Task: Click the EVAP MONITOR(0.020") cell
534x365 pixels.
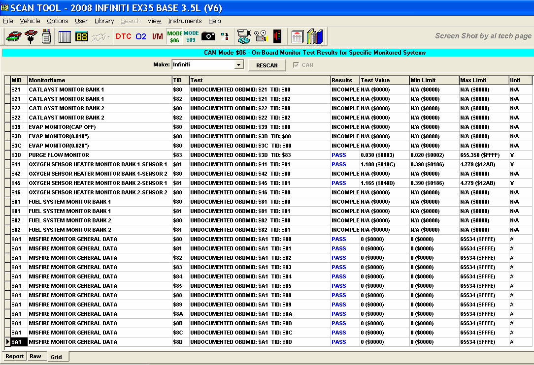Action: point(100,146)
